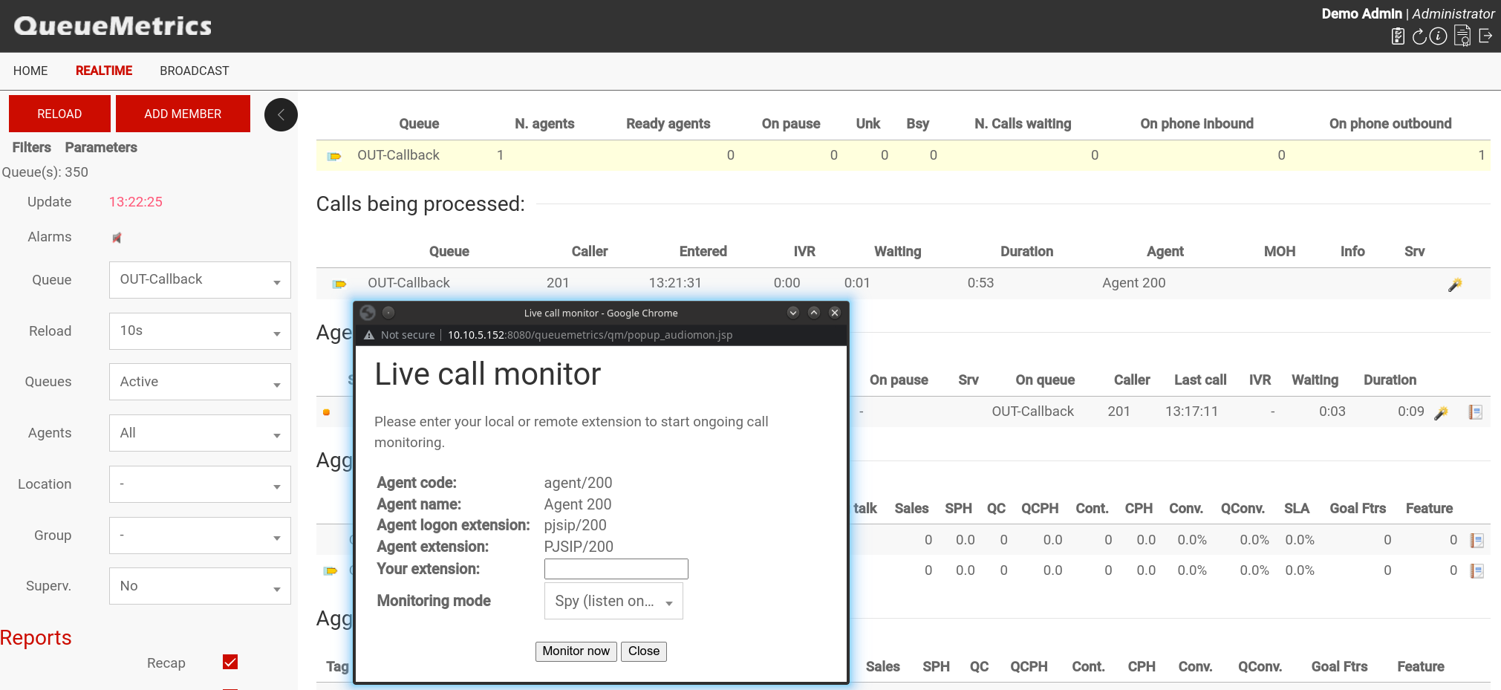Go to the HOME menu item
This screenshot has width=1501, height=690.
pyautogui.click(x=30, y=71)
